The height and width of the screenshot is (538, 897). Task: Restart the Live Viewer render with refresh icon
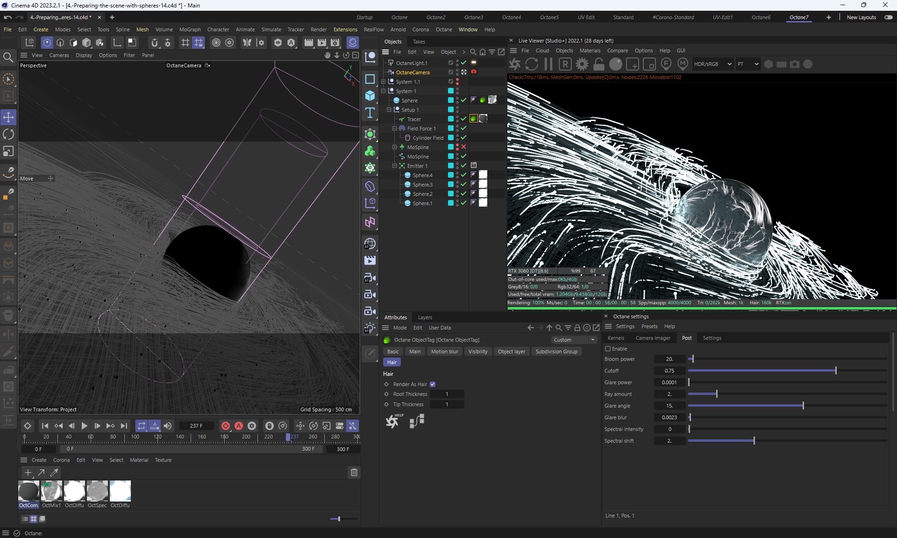coord(532,64)
